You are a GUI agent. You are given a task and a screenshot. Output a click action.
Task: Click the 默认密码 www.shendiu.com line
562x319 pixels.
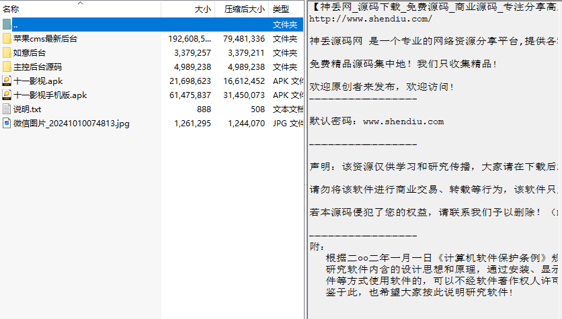coord(376,122)
